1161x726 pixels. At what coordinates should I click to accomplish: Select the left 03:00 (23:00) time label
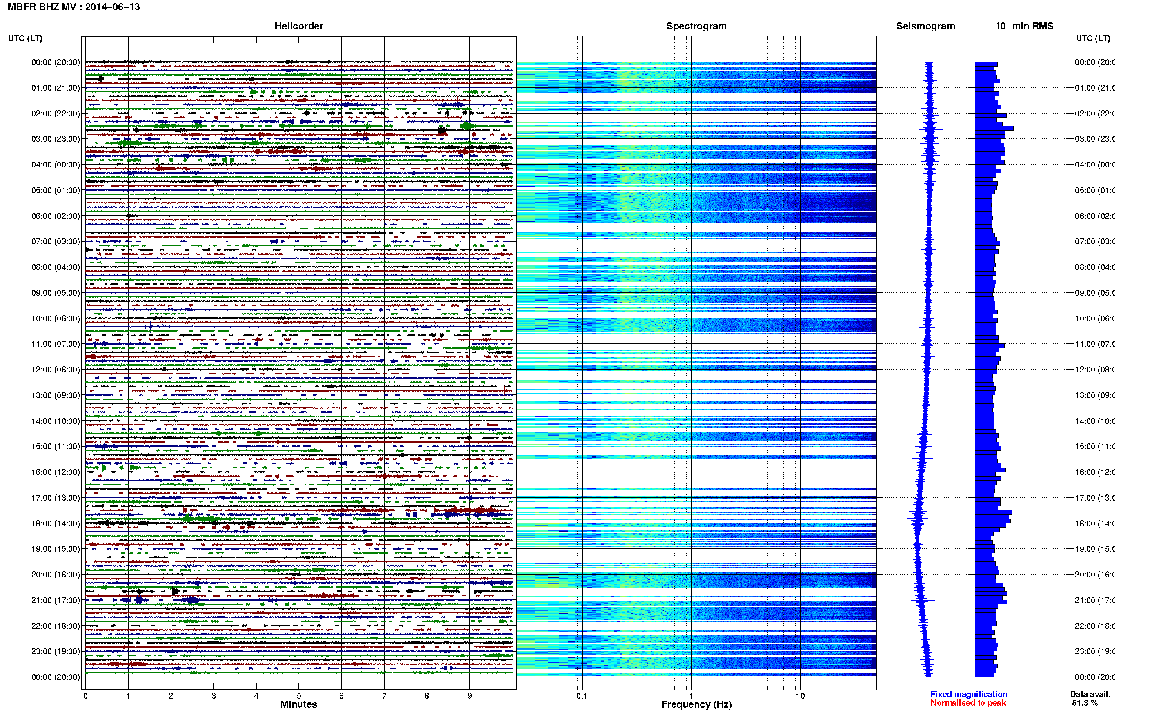[56, 139]
